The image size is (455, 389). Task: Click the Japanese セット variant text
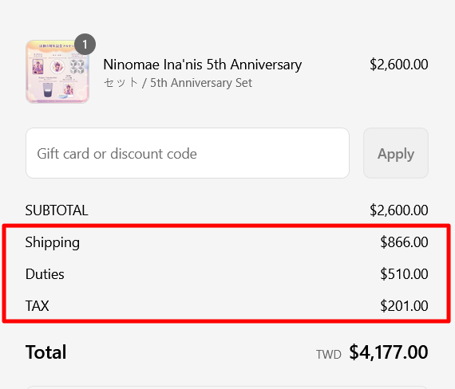click(x=121, y=83)
